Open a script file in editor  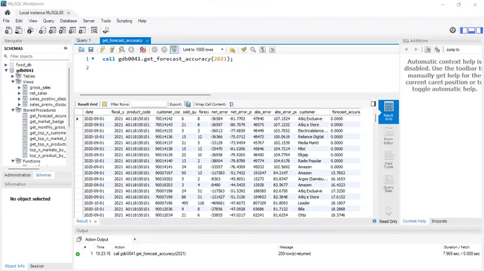click(x=81, y=49)
